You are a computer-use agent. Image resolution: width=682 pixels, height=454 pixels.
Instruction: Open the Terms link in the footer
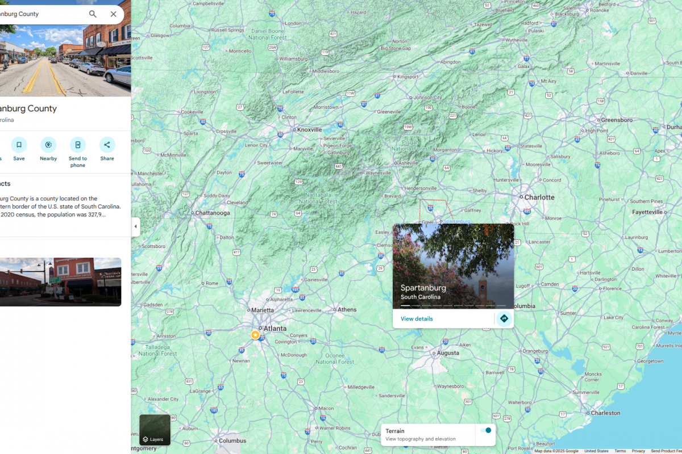(x=620, y=451)
